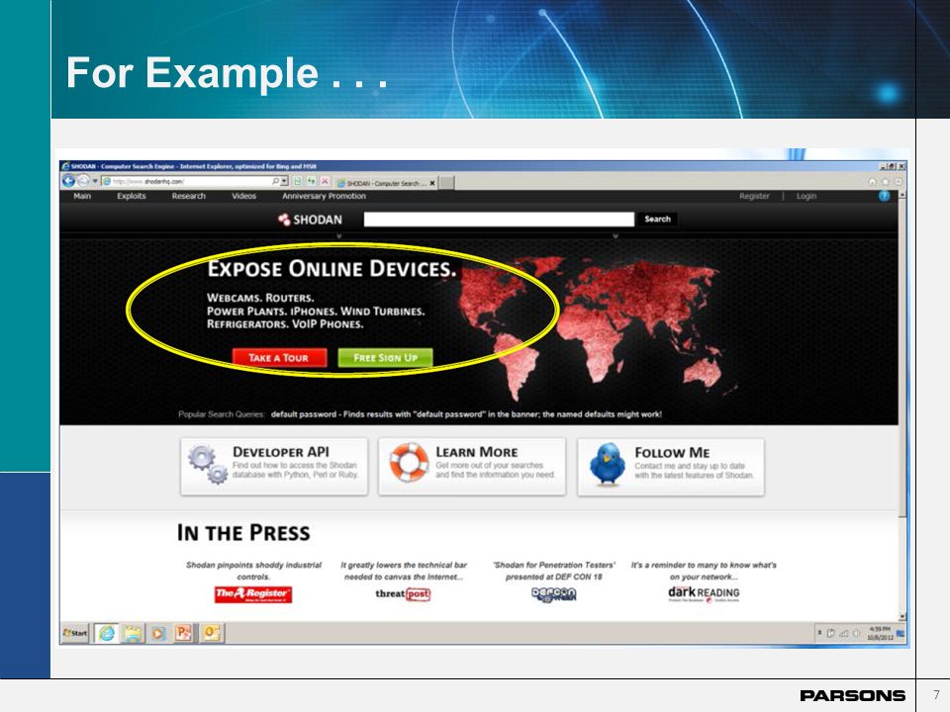Open the Follow Me card
Image resolution: width=950 pixels, height=712 pixels.
coord(671,468)
